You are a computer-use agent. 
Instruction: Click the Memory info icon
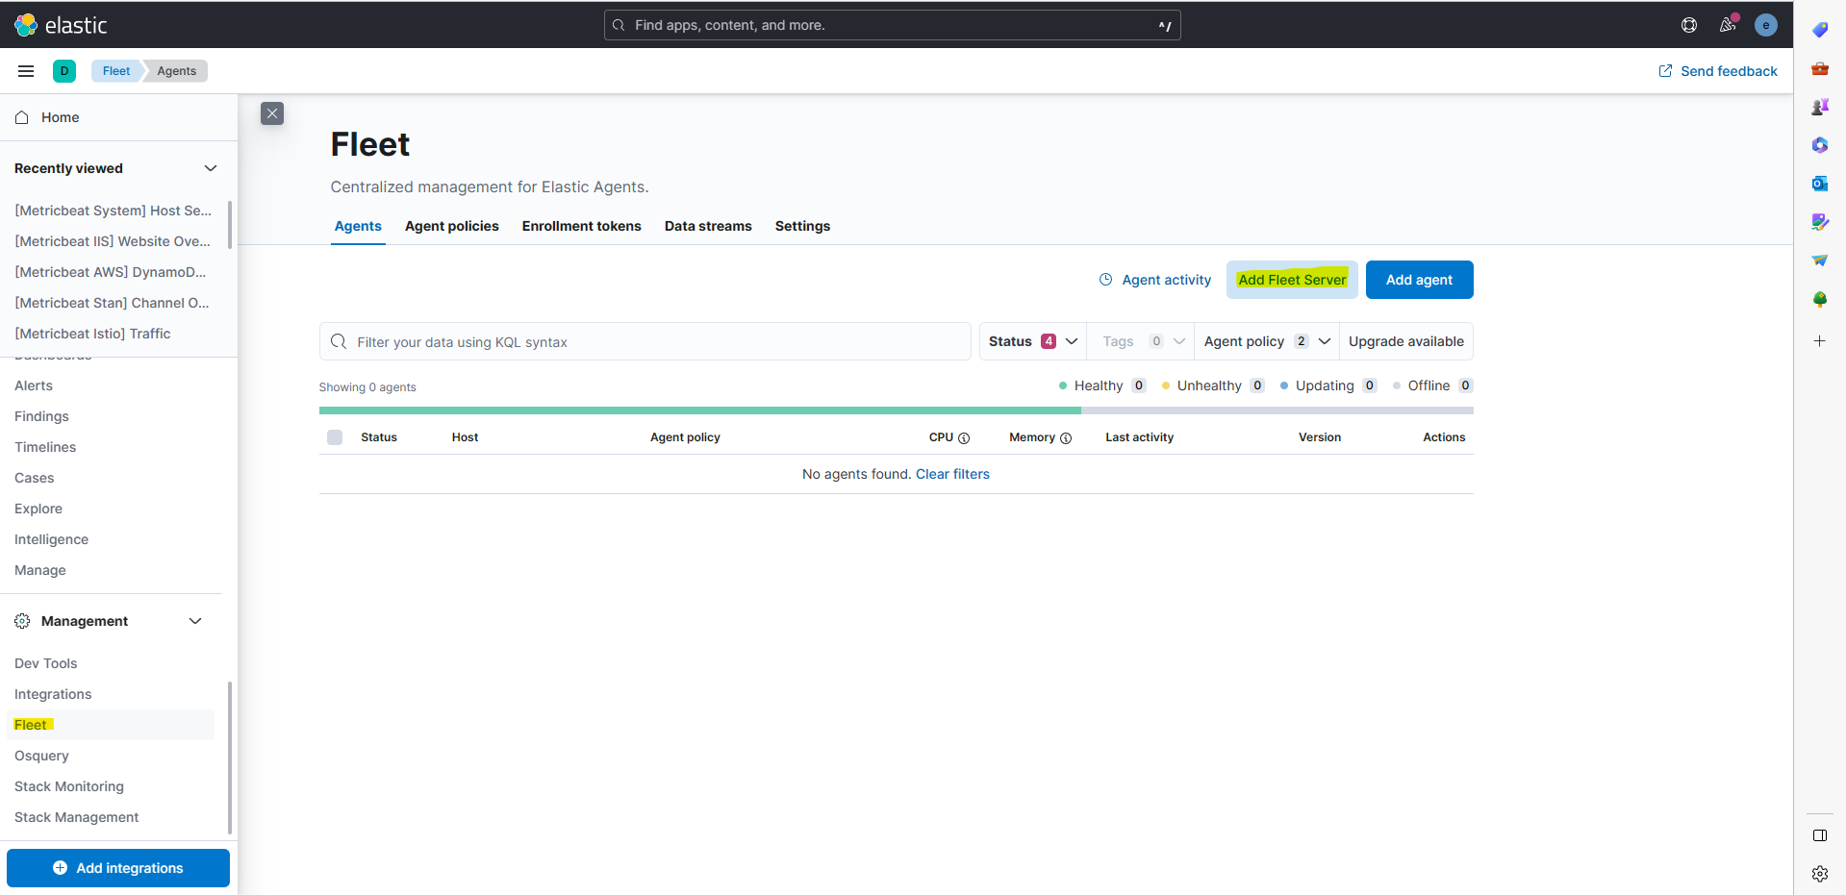(x=1066, y=438)
